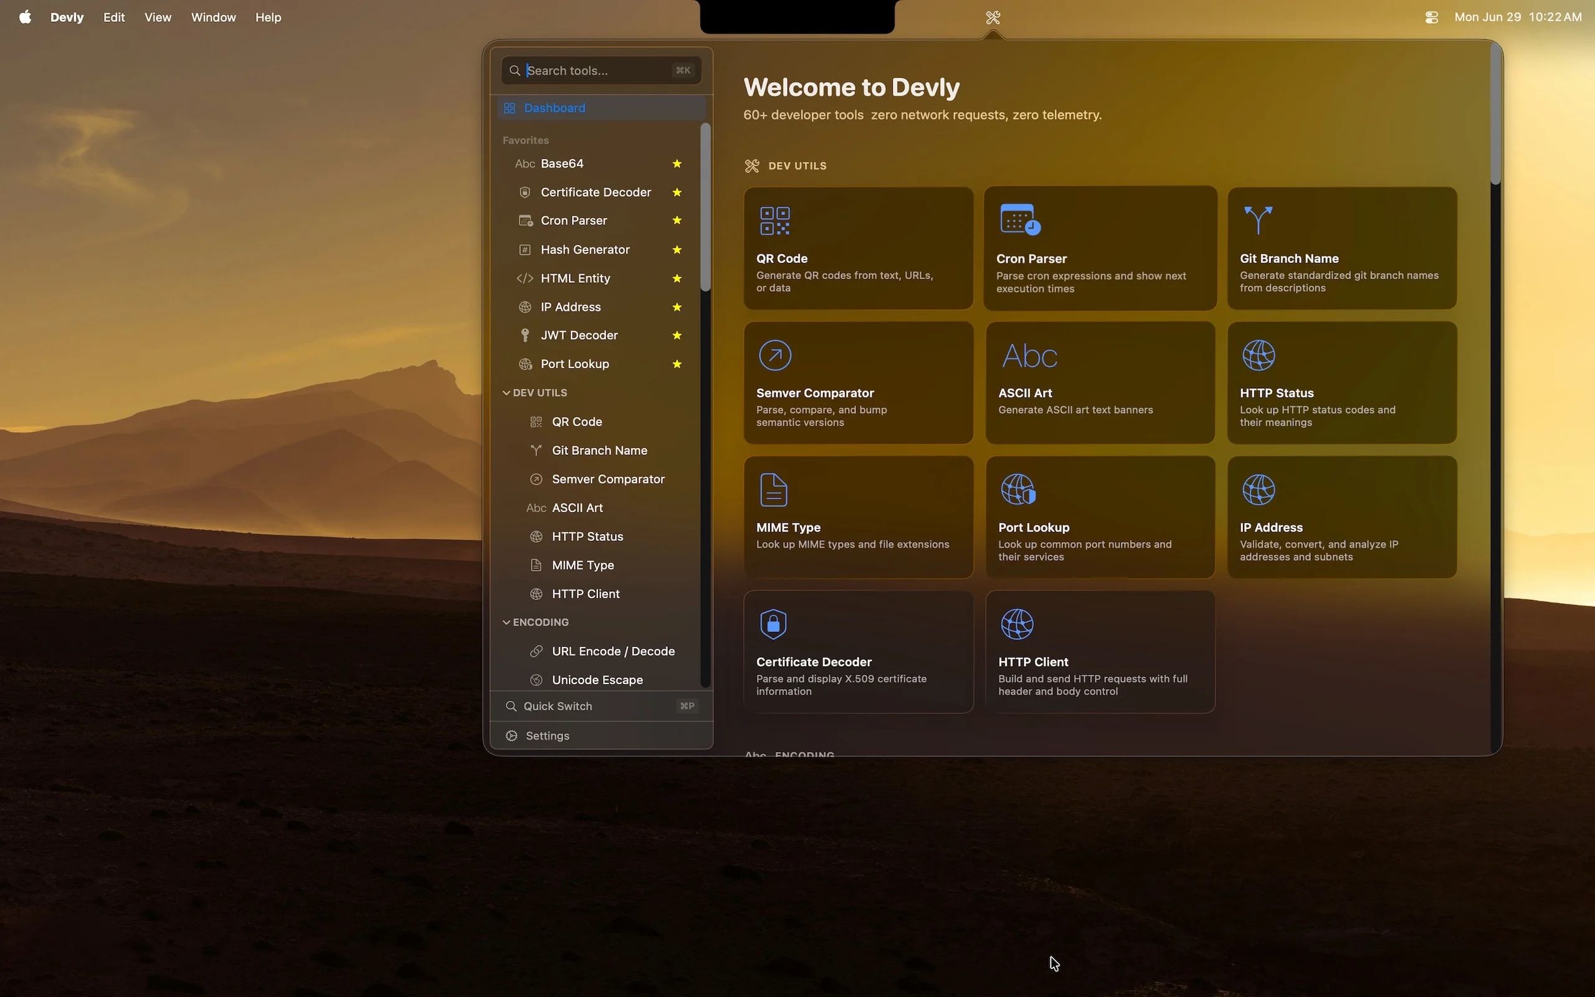Toggle the Hash Generator favorite star
The width and height of the screenshot is (1595, 997).
click(x=677, y=250)
